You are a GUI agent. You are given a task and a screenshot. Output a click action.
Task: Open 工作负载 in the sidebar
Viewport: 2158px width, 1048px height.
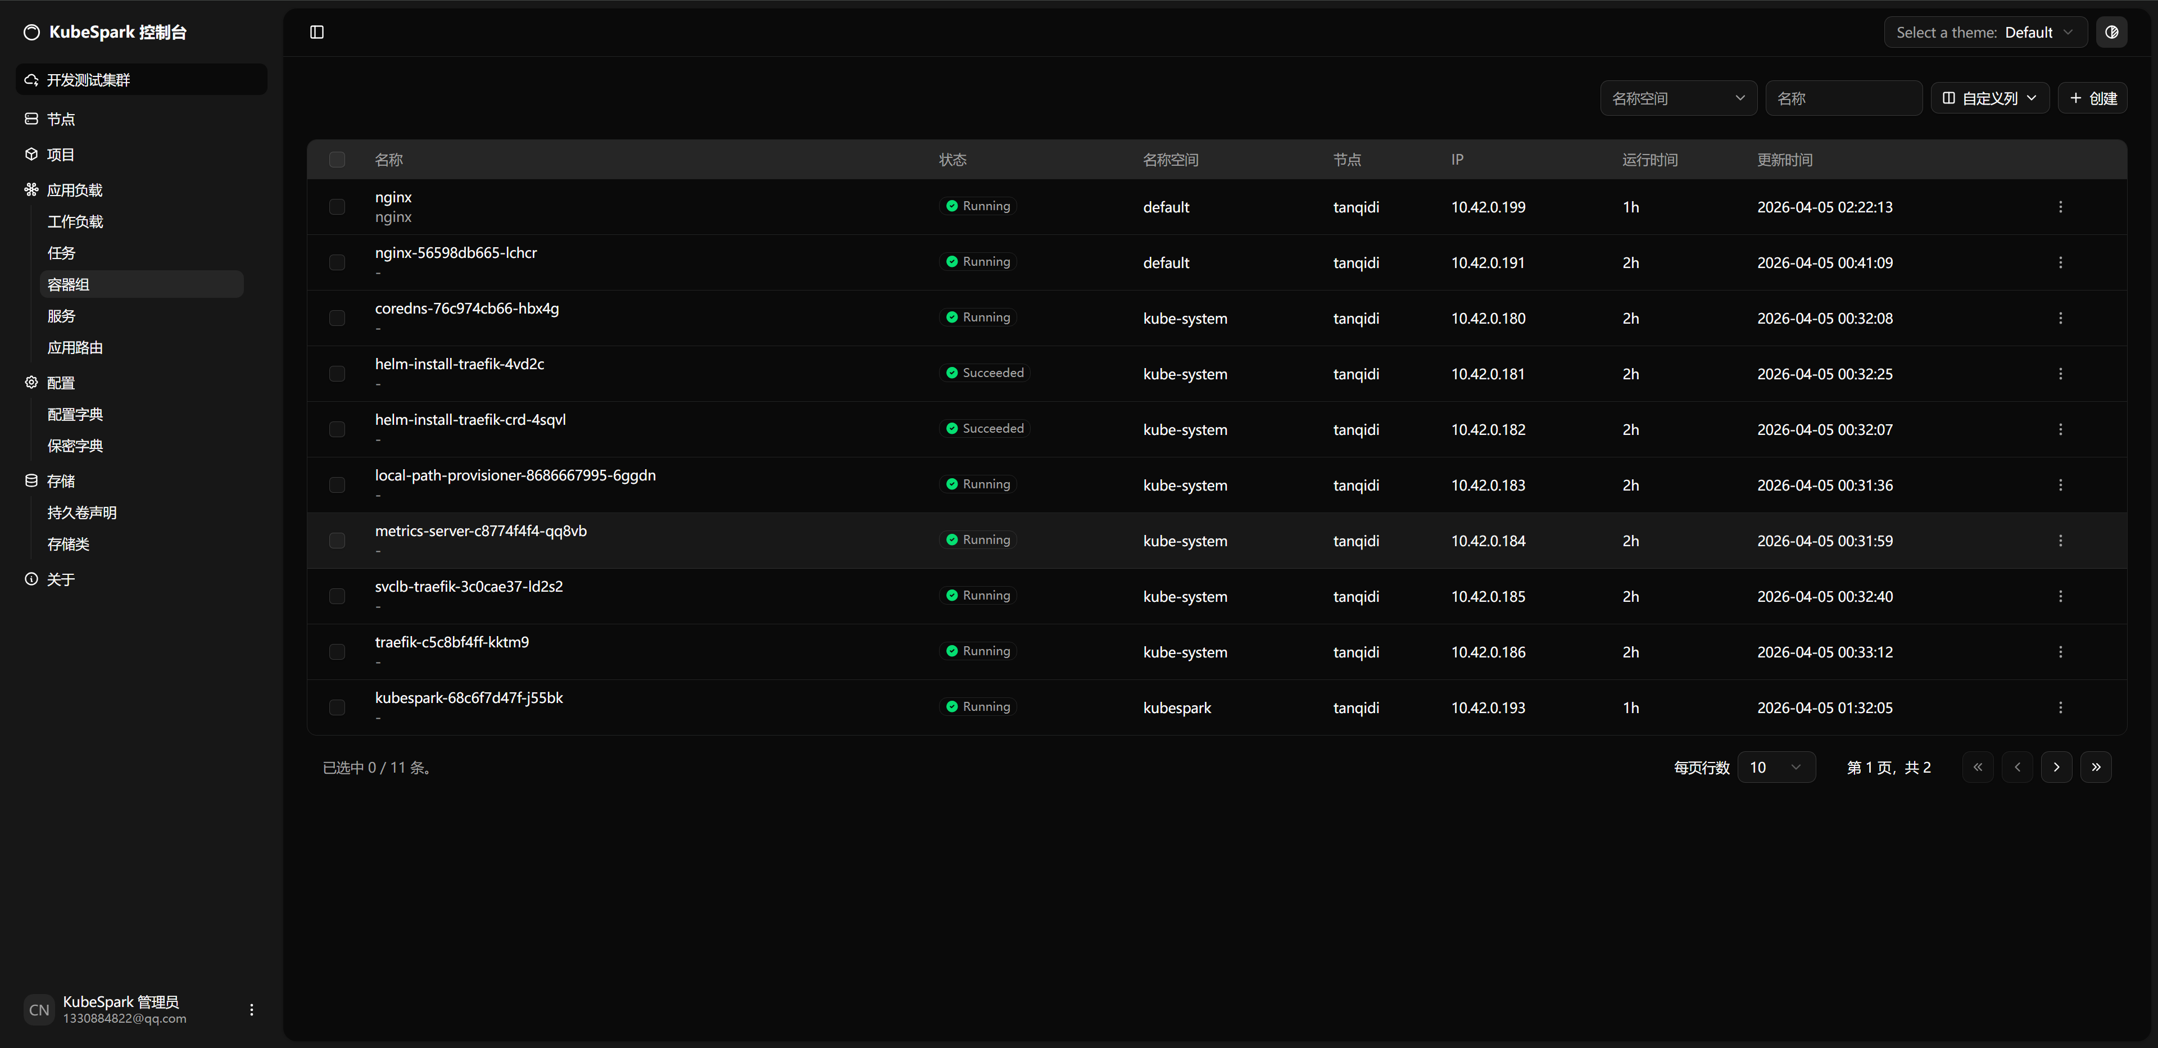point(75,221)
